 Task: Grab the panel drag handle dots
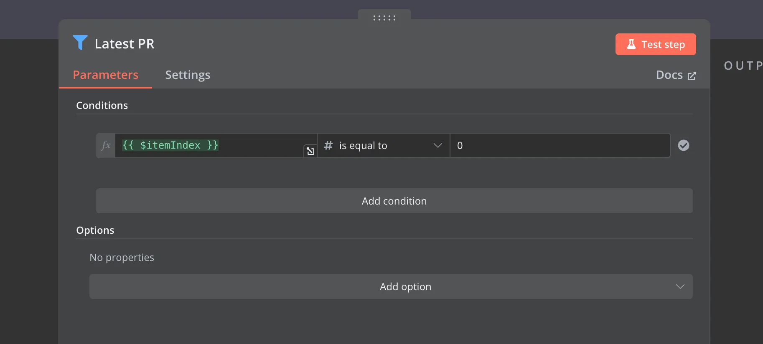pos(384,18)
